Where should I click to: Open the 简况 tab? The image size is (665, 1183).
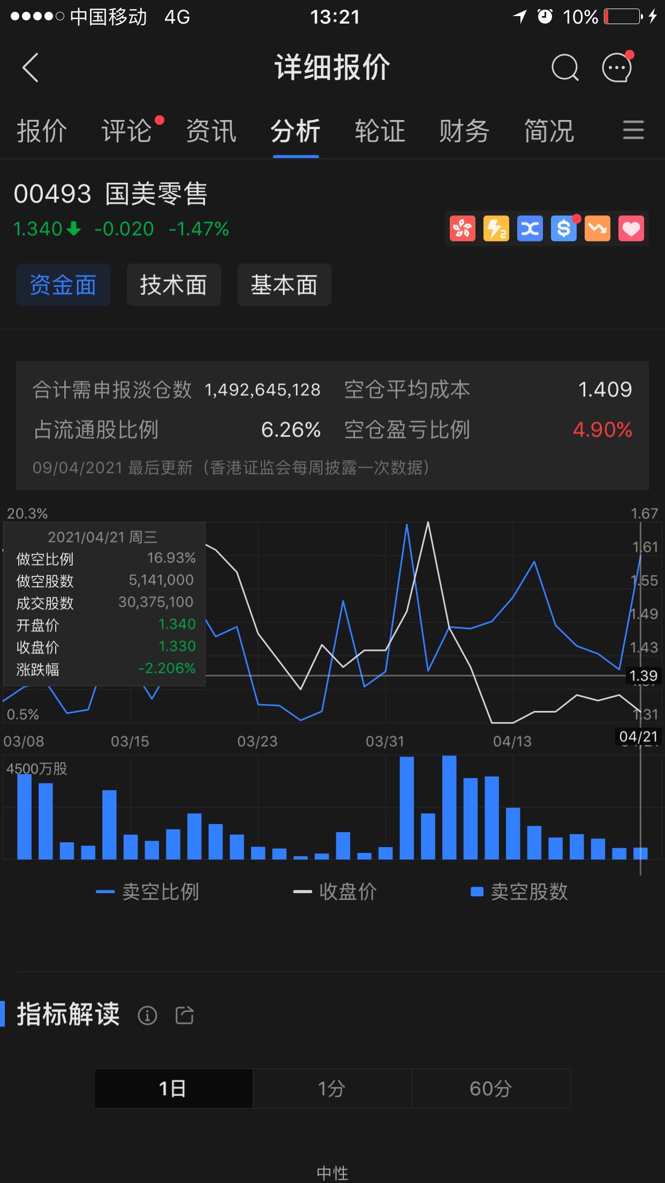pos(549,131)
